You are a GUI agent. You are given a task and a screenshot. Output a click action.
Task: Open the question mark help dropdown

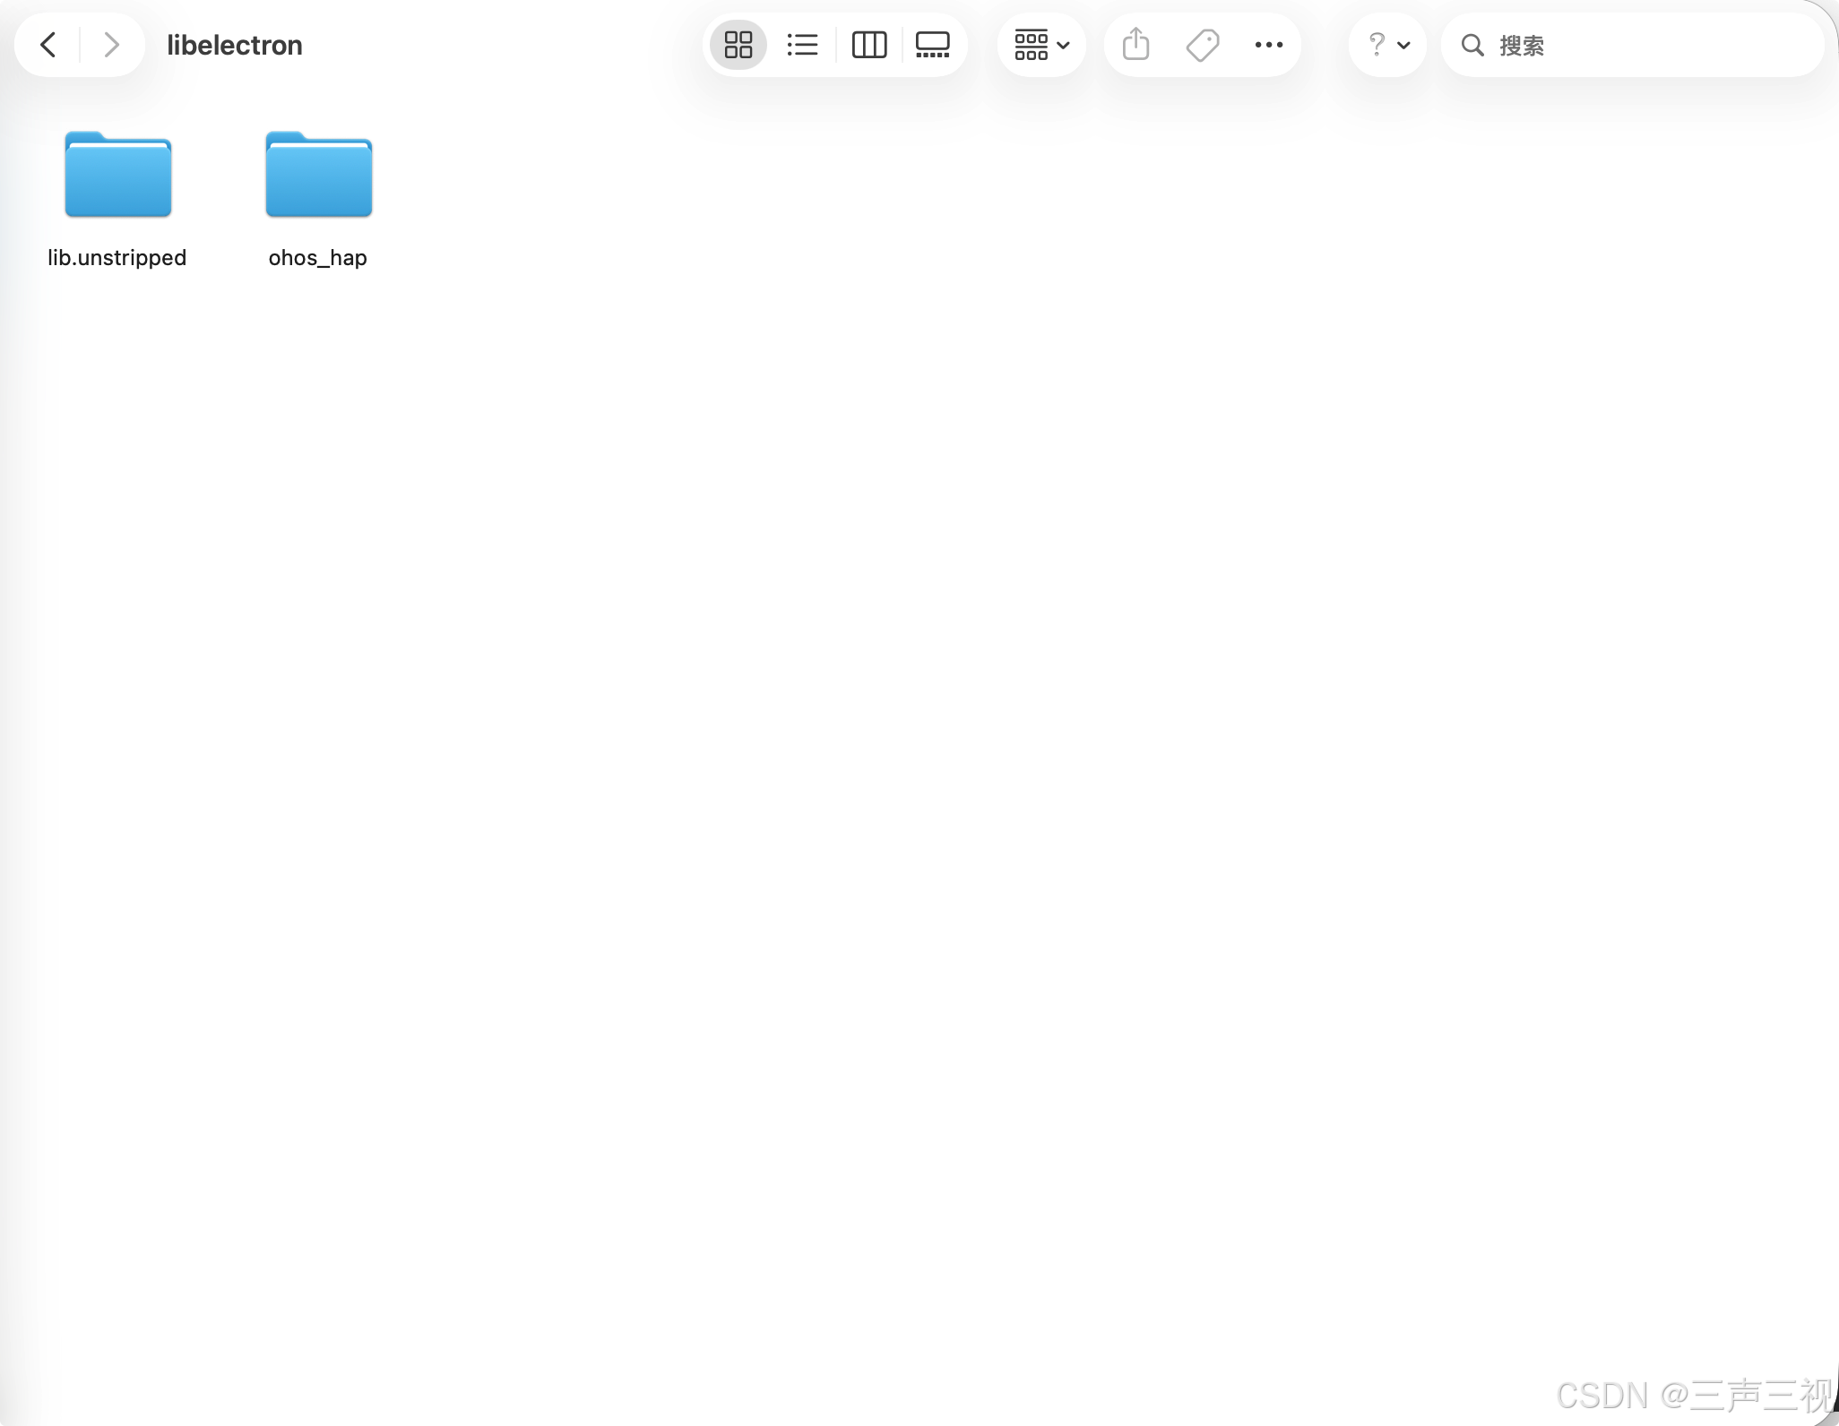tap(1377, 45)
